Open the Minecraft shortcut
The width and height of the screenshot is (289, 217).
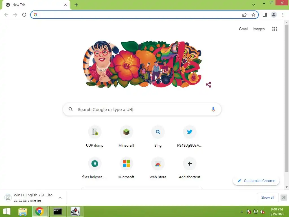click(x=126, y=136)
